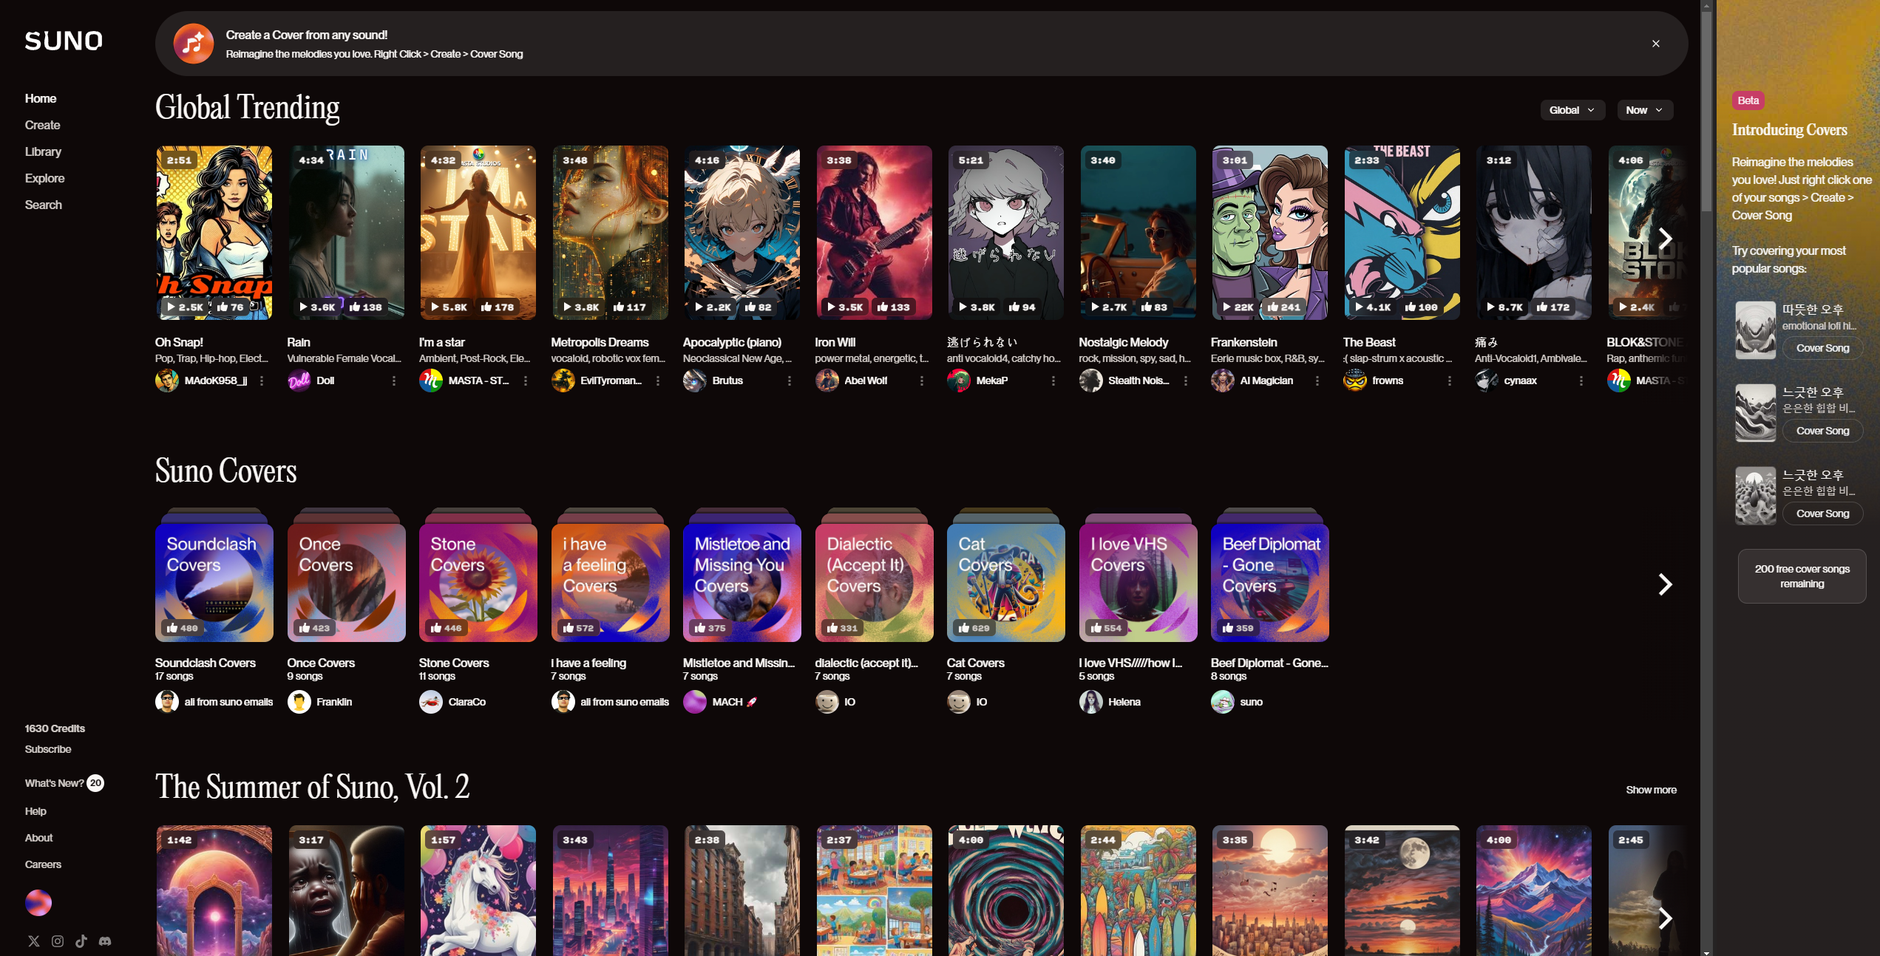1880x956 pixels.
Task: Open more options for Apocalyptic by Brutus
Action: pos(790,380)
